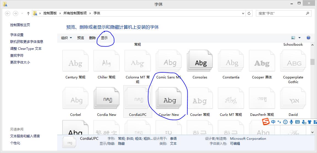Click the Sogou input method S logo
317x153 pixels.
point(266,122)
